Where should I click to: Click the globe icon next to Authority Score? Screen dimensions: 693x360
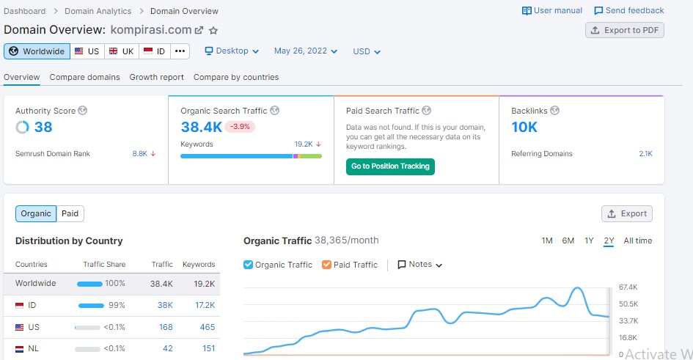click(x=83, y=111)
